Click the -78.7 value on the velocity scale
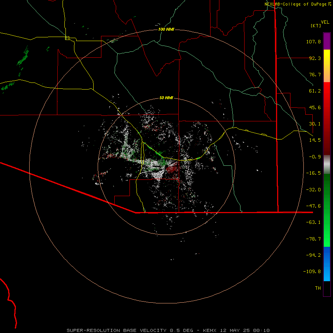Viewport: 333px width, 333px height. click(x=313, y=239)
